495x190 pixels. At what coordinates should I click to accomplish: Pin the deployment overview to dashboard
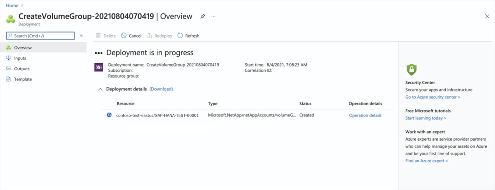(203, 16)
